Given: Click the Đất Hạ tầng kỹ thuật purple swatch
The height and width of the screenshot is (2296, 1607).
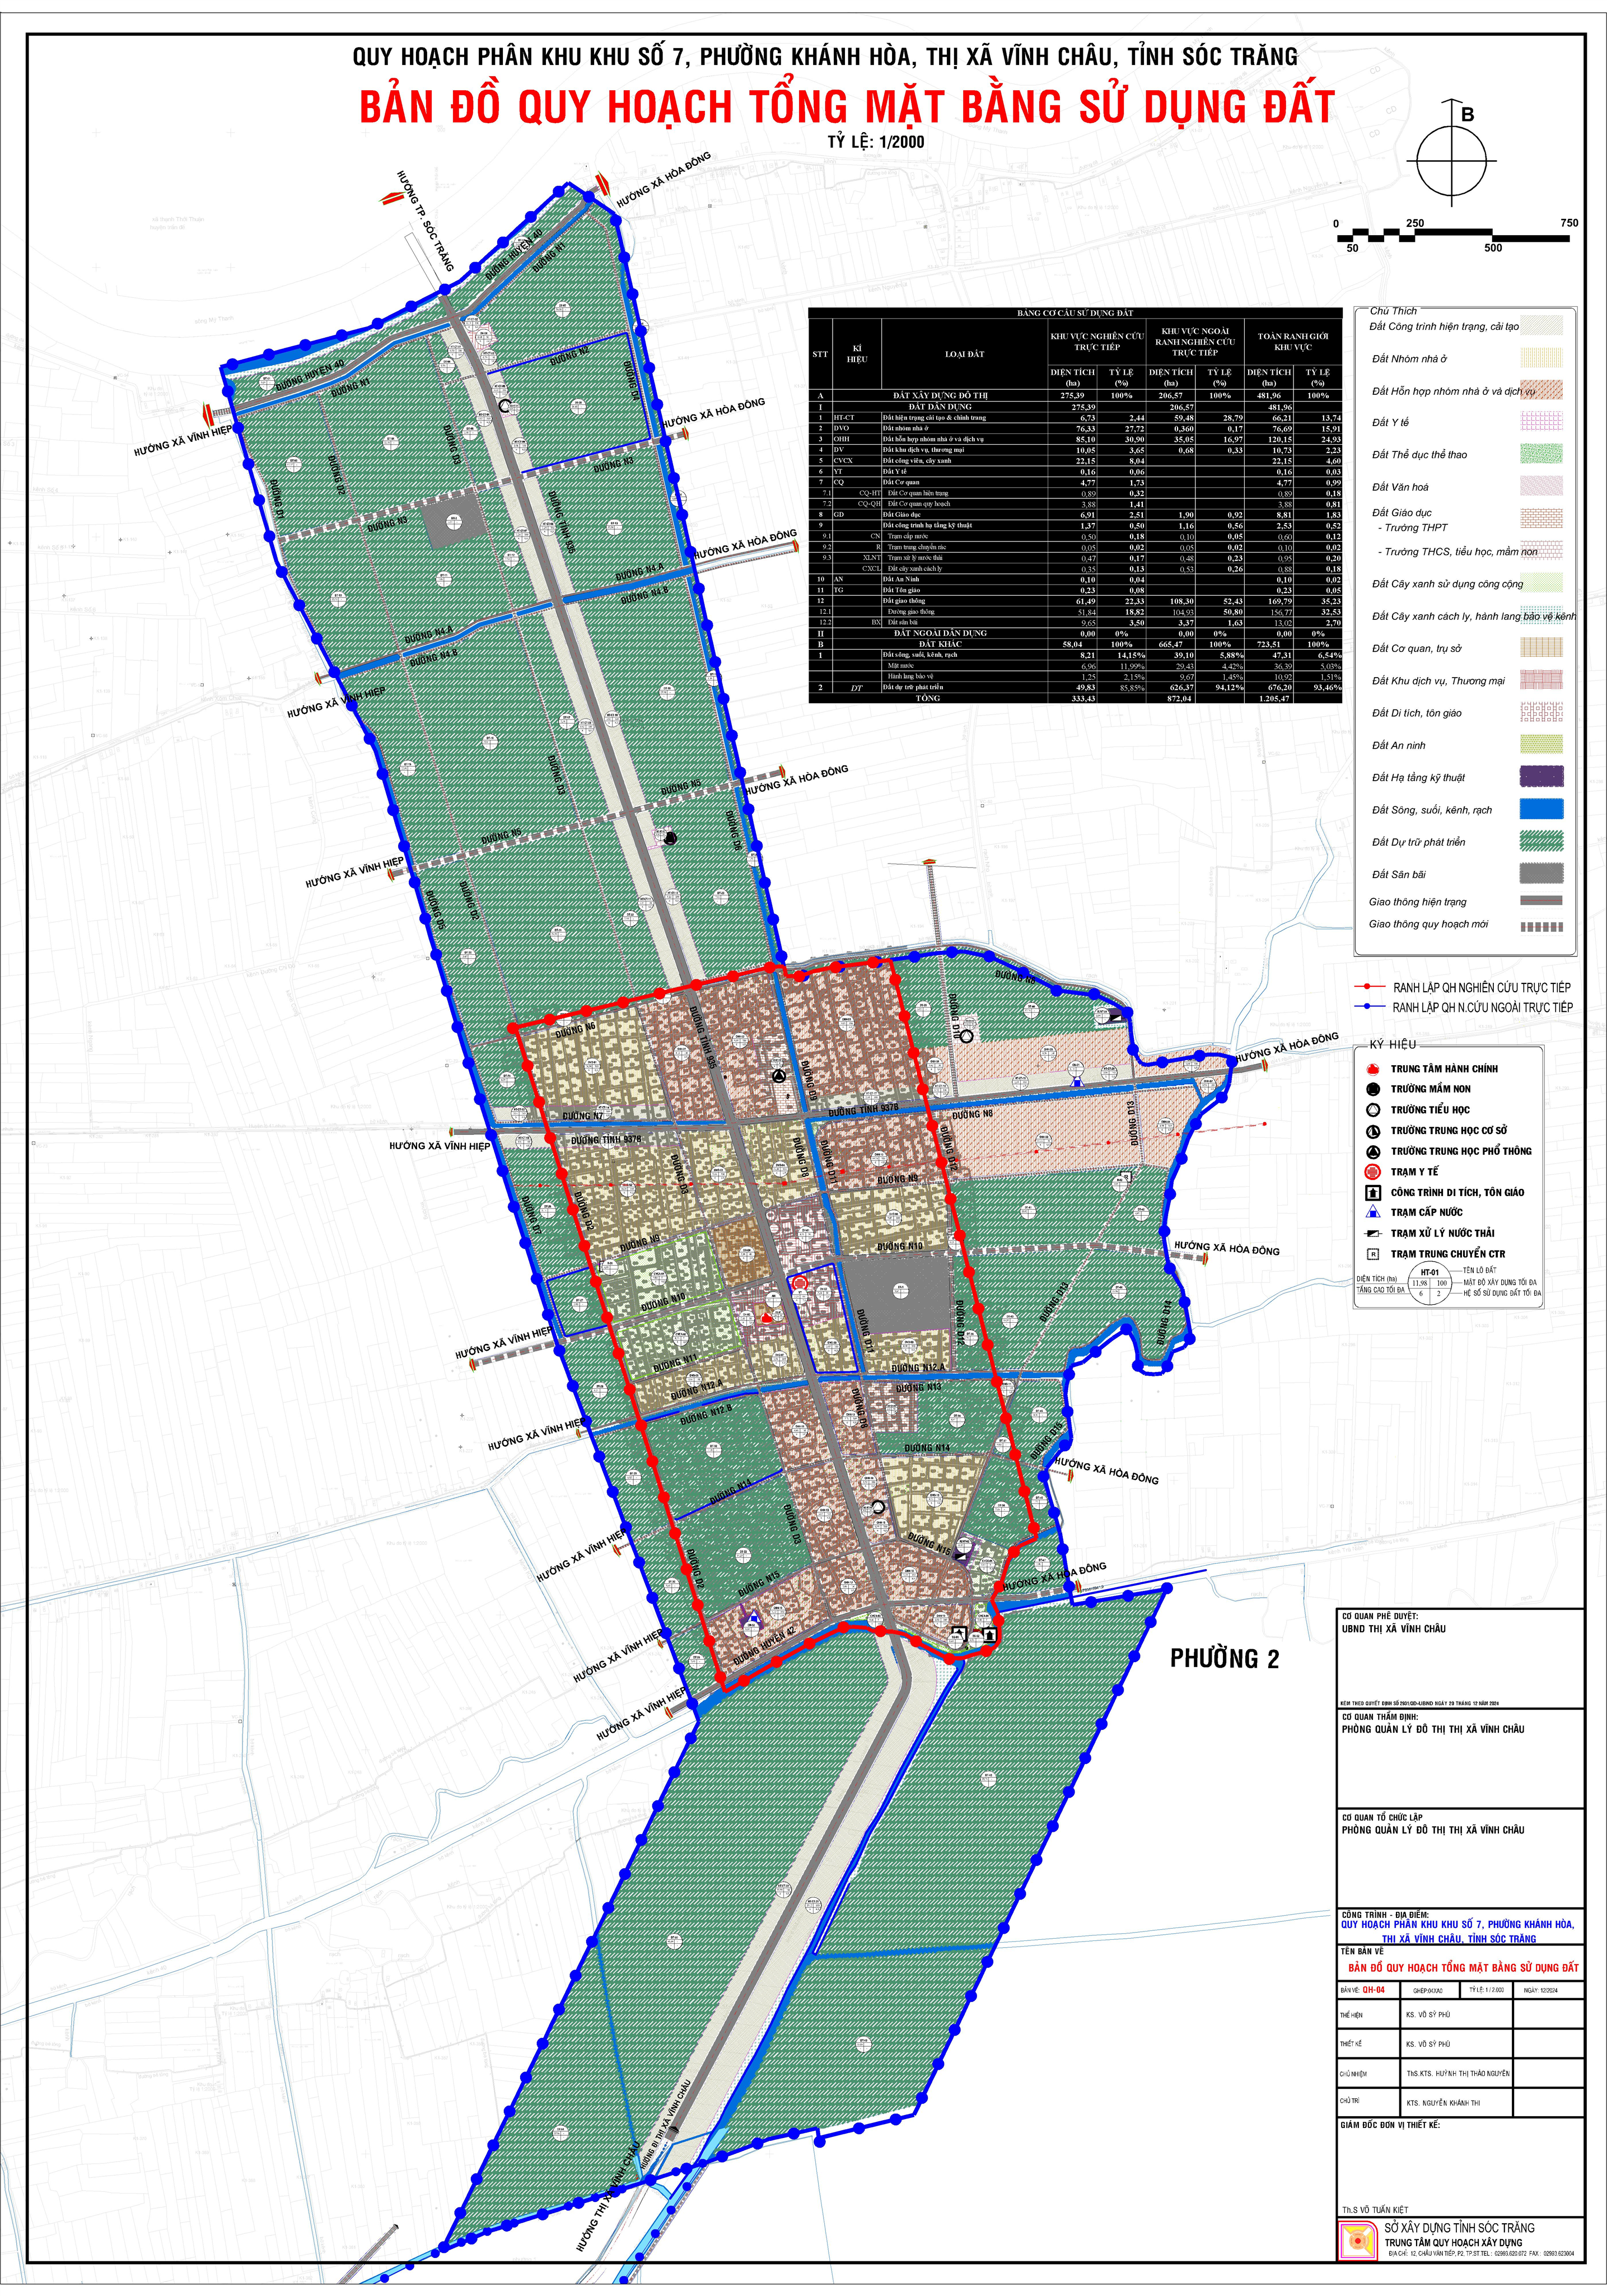Looking at the screenshot, I should 1541,777.
